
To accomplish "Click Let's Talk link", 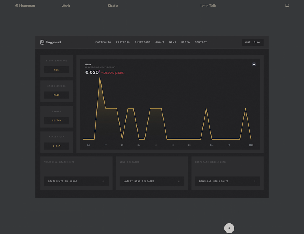I will coord(208,6).
